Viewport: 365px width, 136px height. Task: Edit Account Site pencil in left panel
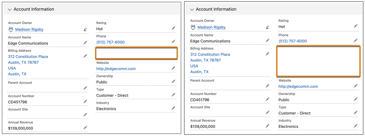(x=85, y=114)
